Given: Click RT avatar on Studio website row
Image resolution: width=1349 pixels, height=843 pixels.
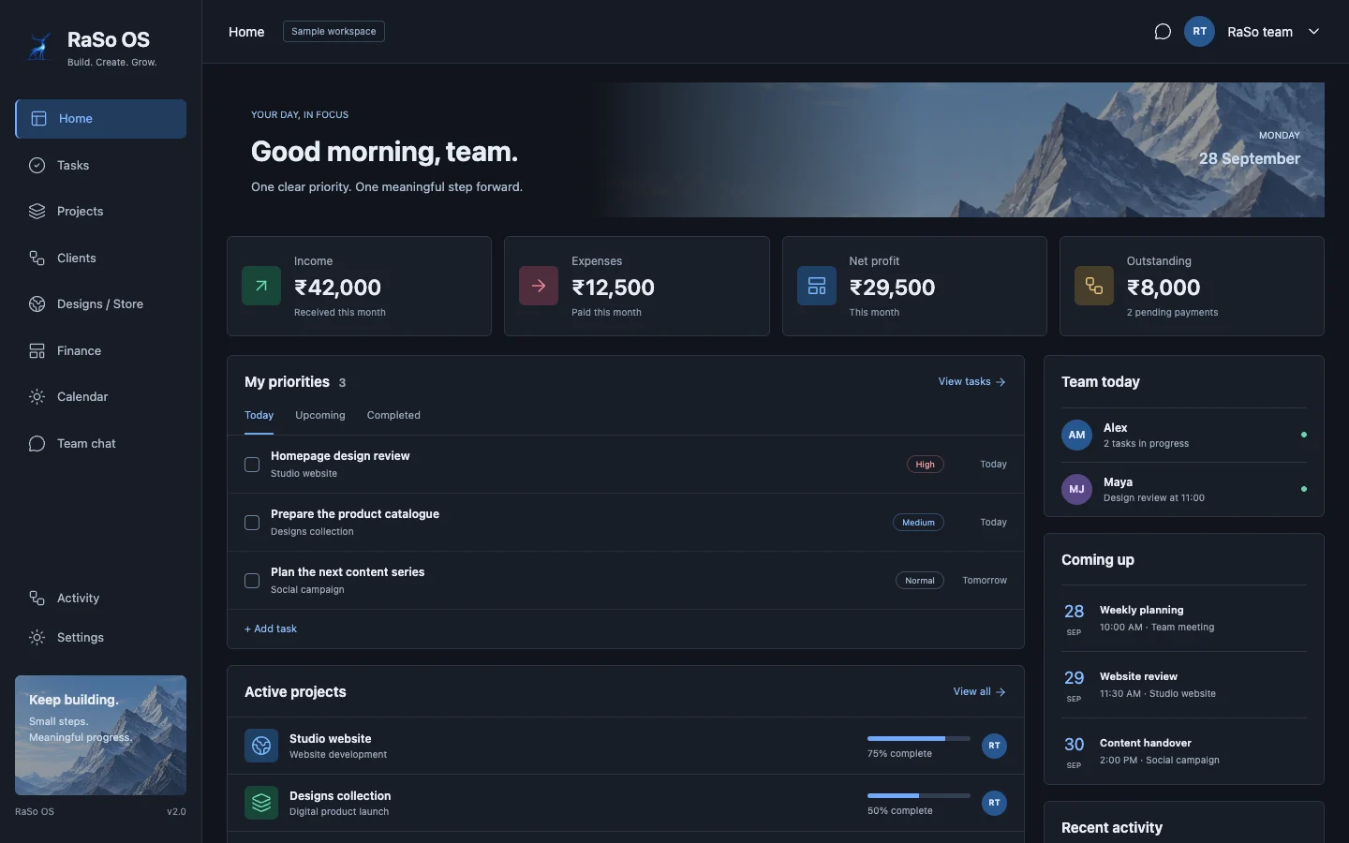Looking at the screenshot, I should 994,746.
